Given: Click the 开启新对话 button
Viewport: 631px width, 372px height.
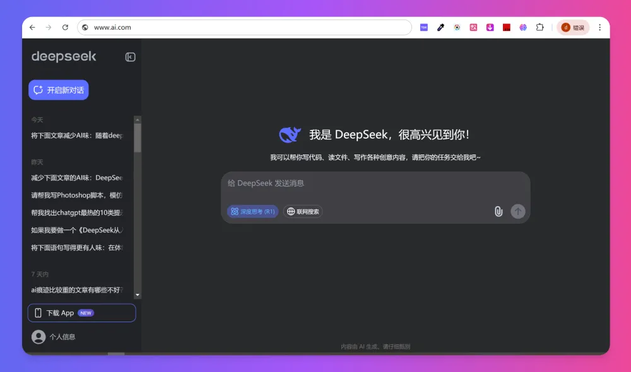Looking at the screenshot, I should (58, 90).
